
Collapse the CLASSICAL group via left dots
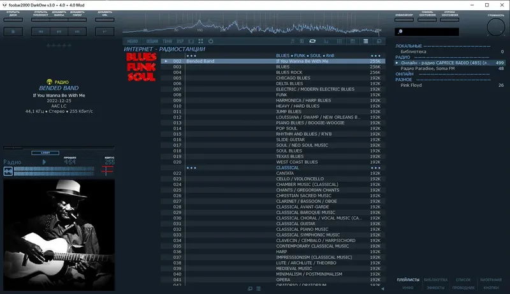[191, 168]
